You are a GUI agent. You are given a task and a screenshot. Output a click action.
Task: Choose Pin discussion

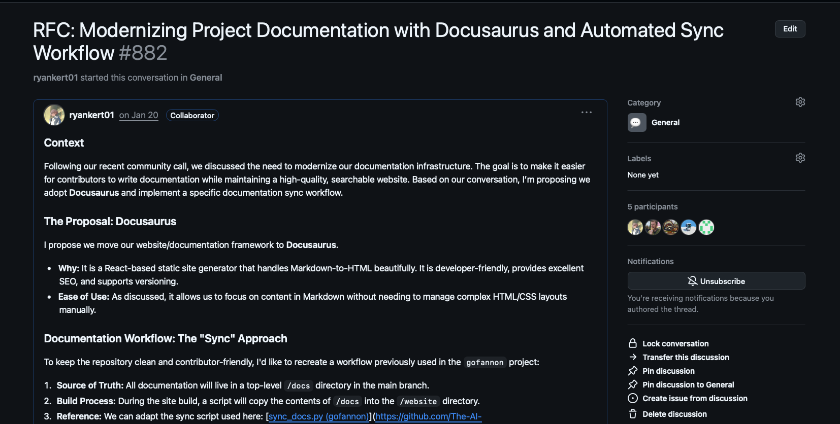pos(668,371)
